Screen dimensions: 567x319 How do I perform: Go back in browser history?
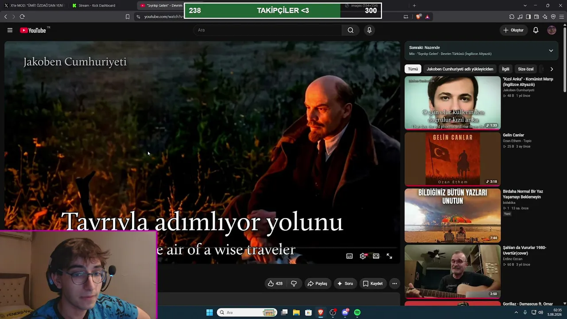pyautogui.click(x=6, y=17)
